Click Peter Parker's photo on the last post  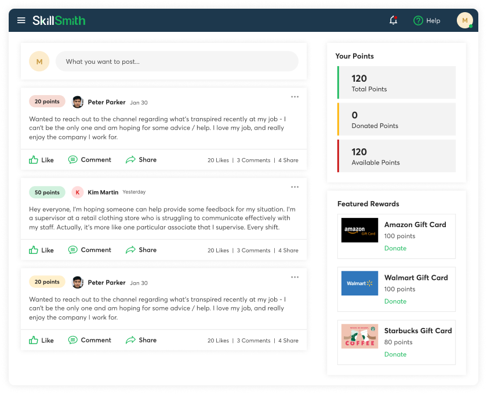point(77,282)
